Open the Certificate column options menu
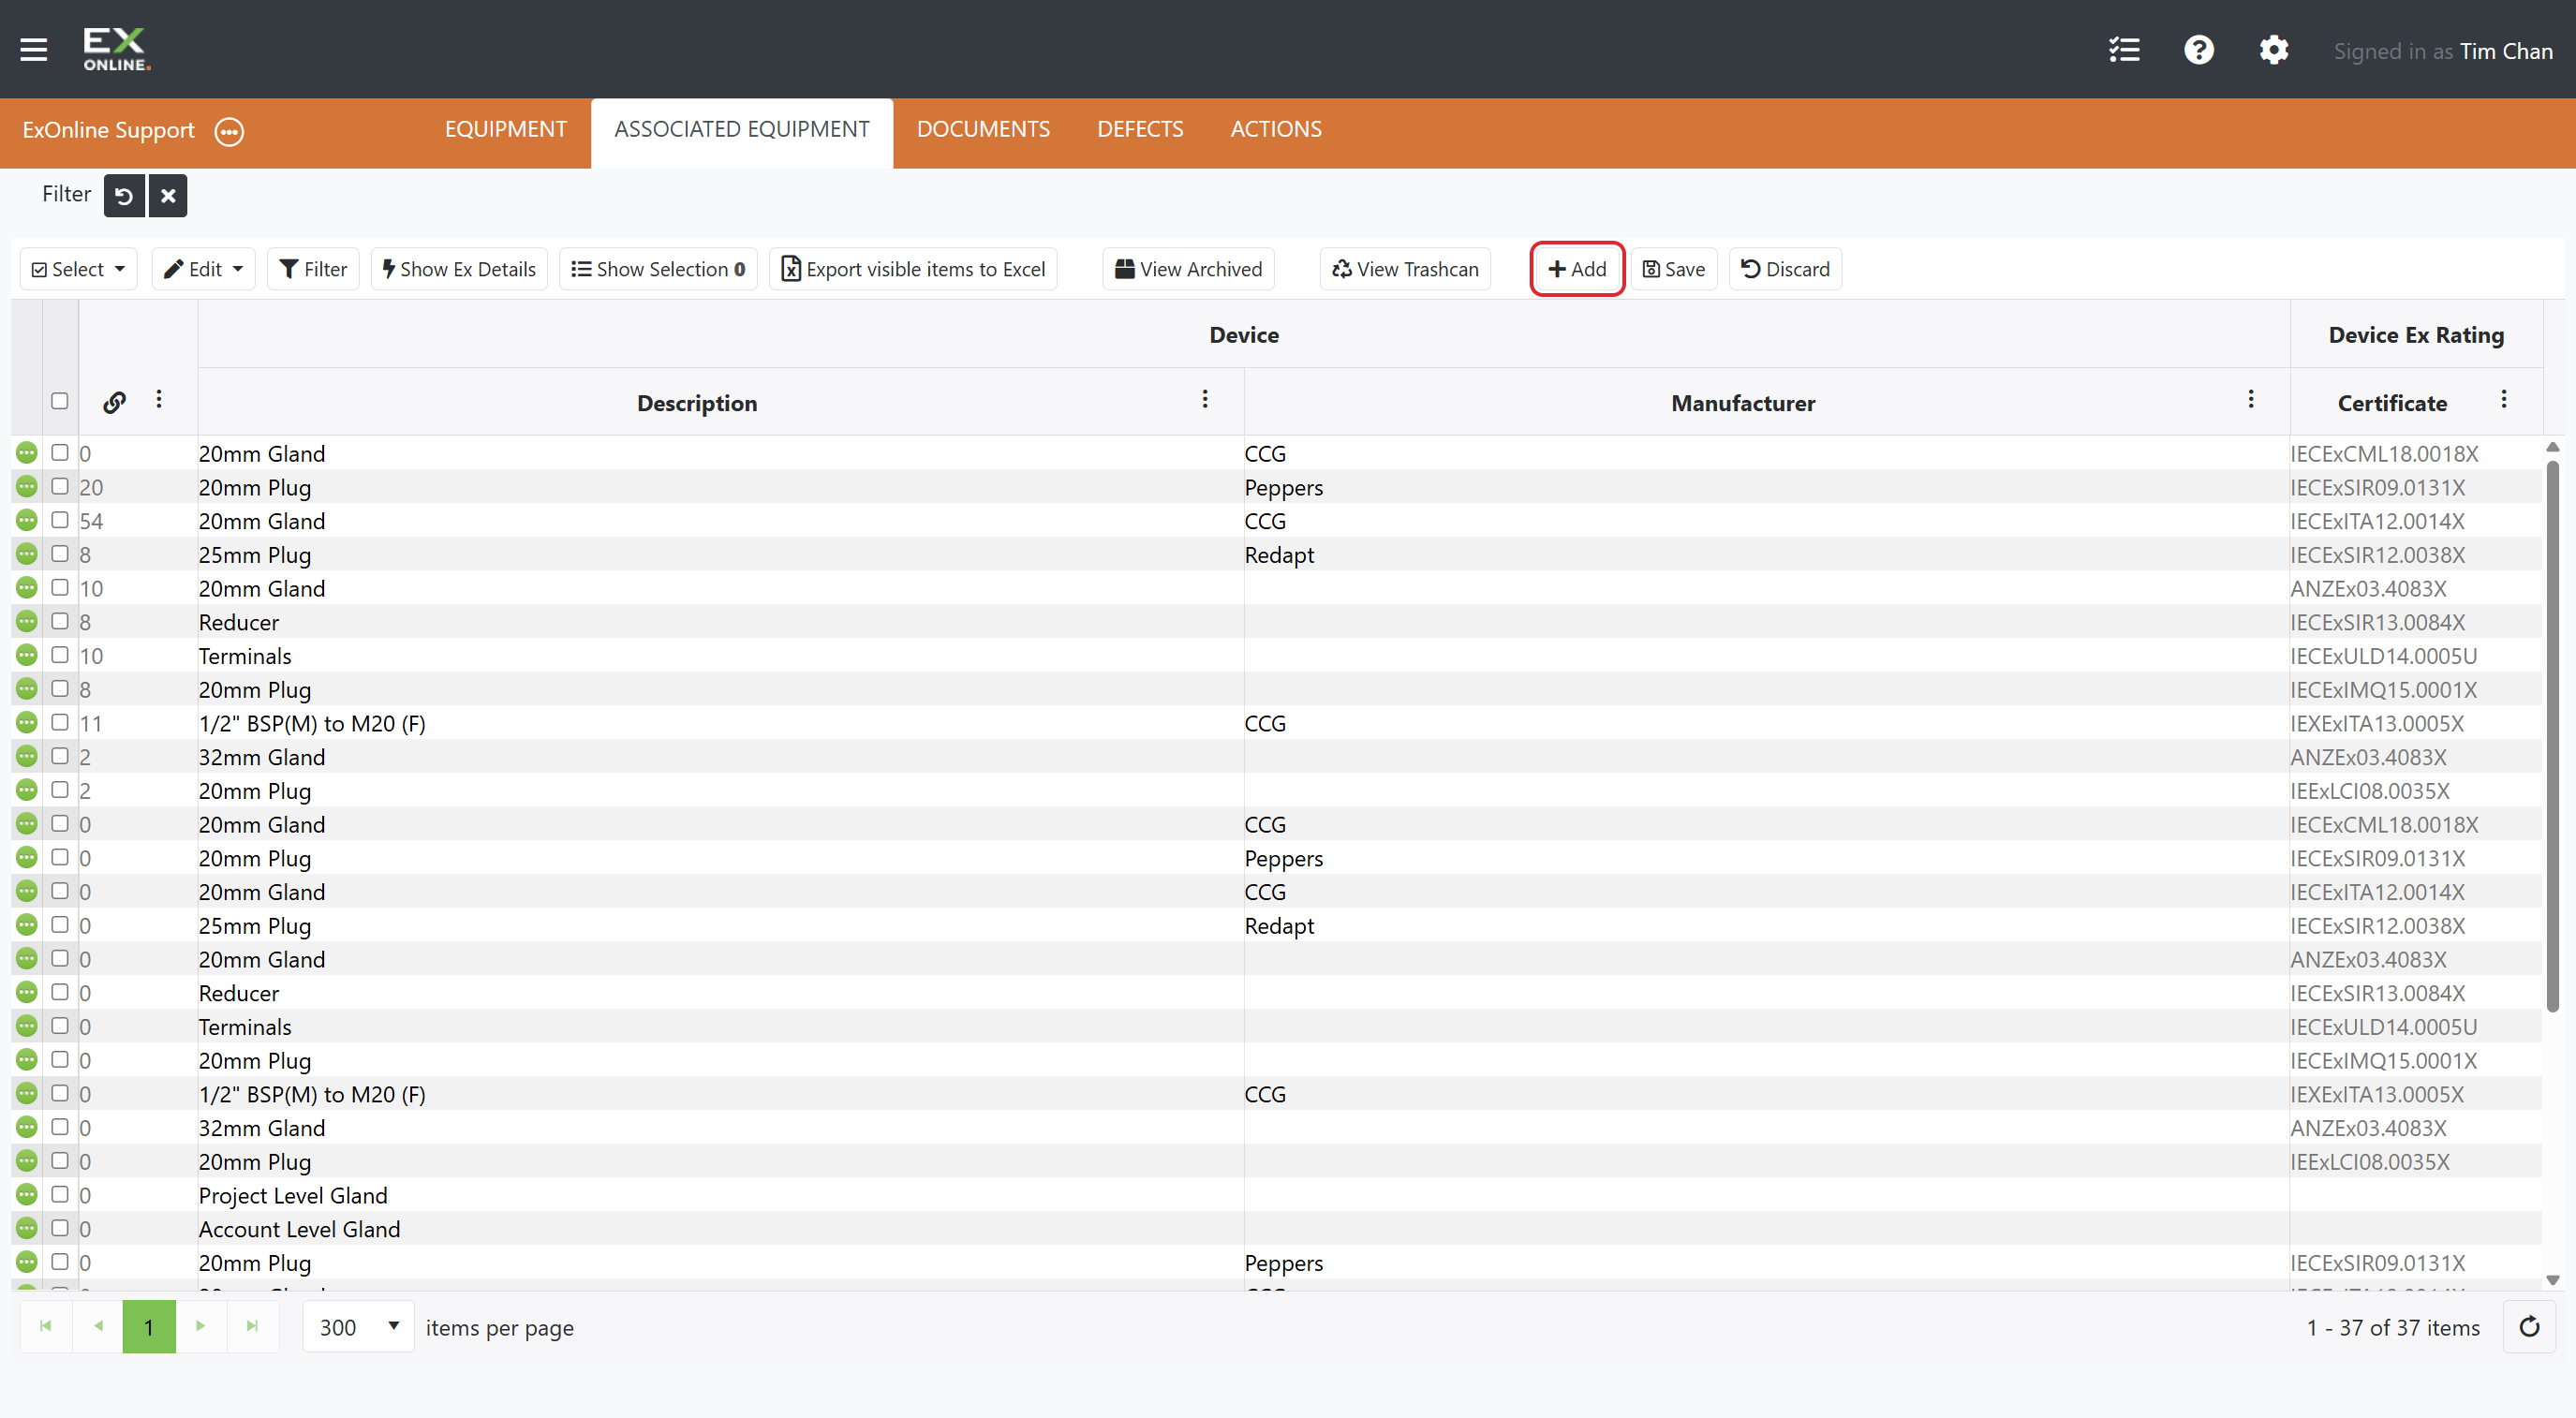Viewport: 2576px width, 1418px height. click(2504, 400)
